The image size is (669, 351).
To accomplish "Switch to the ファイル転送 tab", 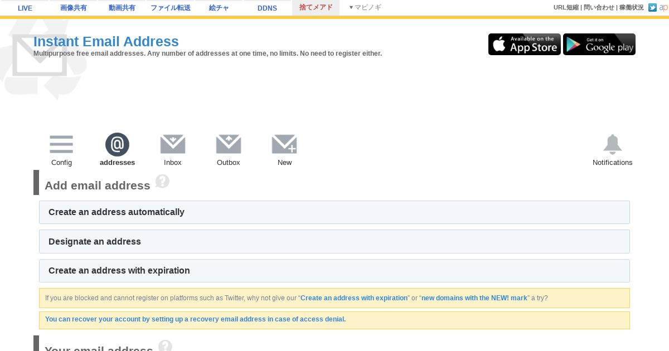I will (x=171, y=8).
